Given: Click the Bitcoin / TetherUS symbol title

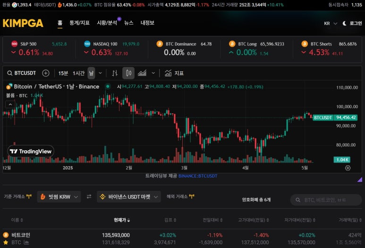Looking at the screenshot, I should pos(57,86).
